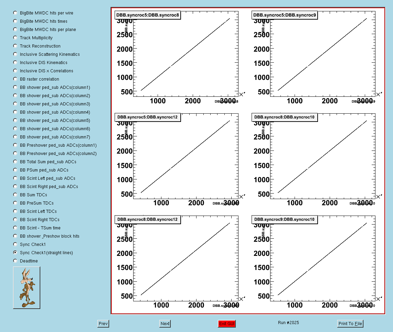393x332 pixels.
Task: Choose BigBite MWDC hits per plane
Action: pyautogui.click(x=15, y=29)
